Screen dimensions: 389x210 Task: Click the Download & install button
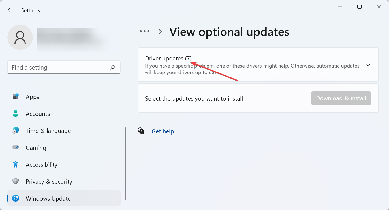[x=341, y=98]
